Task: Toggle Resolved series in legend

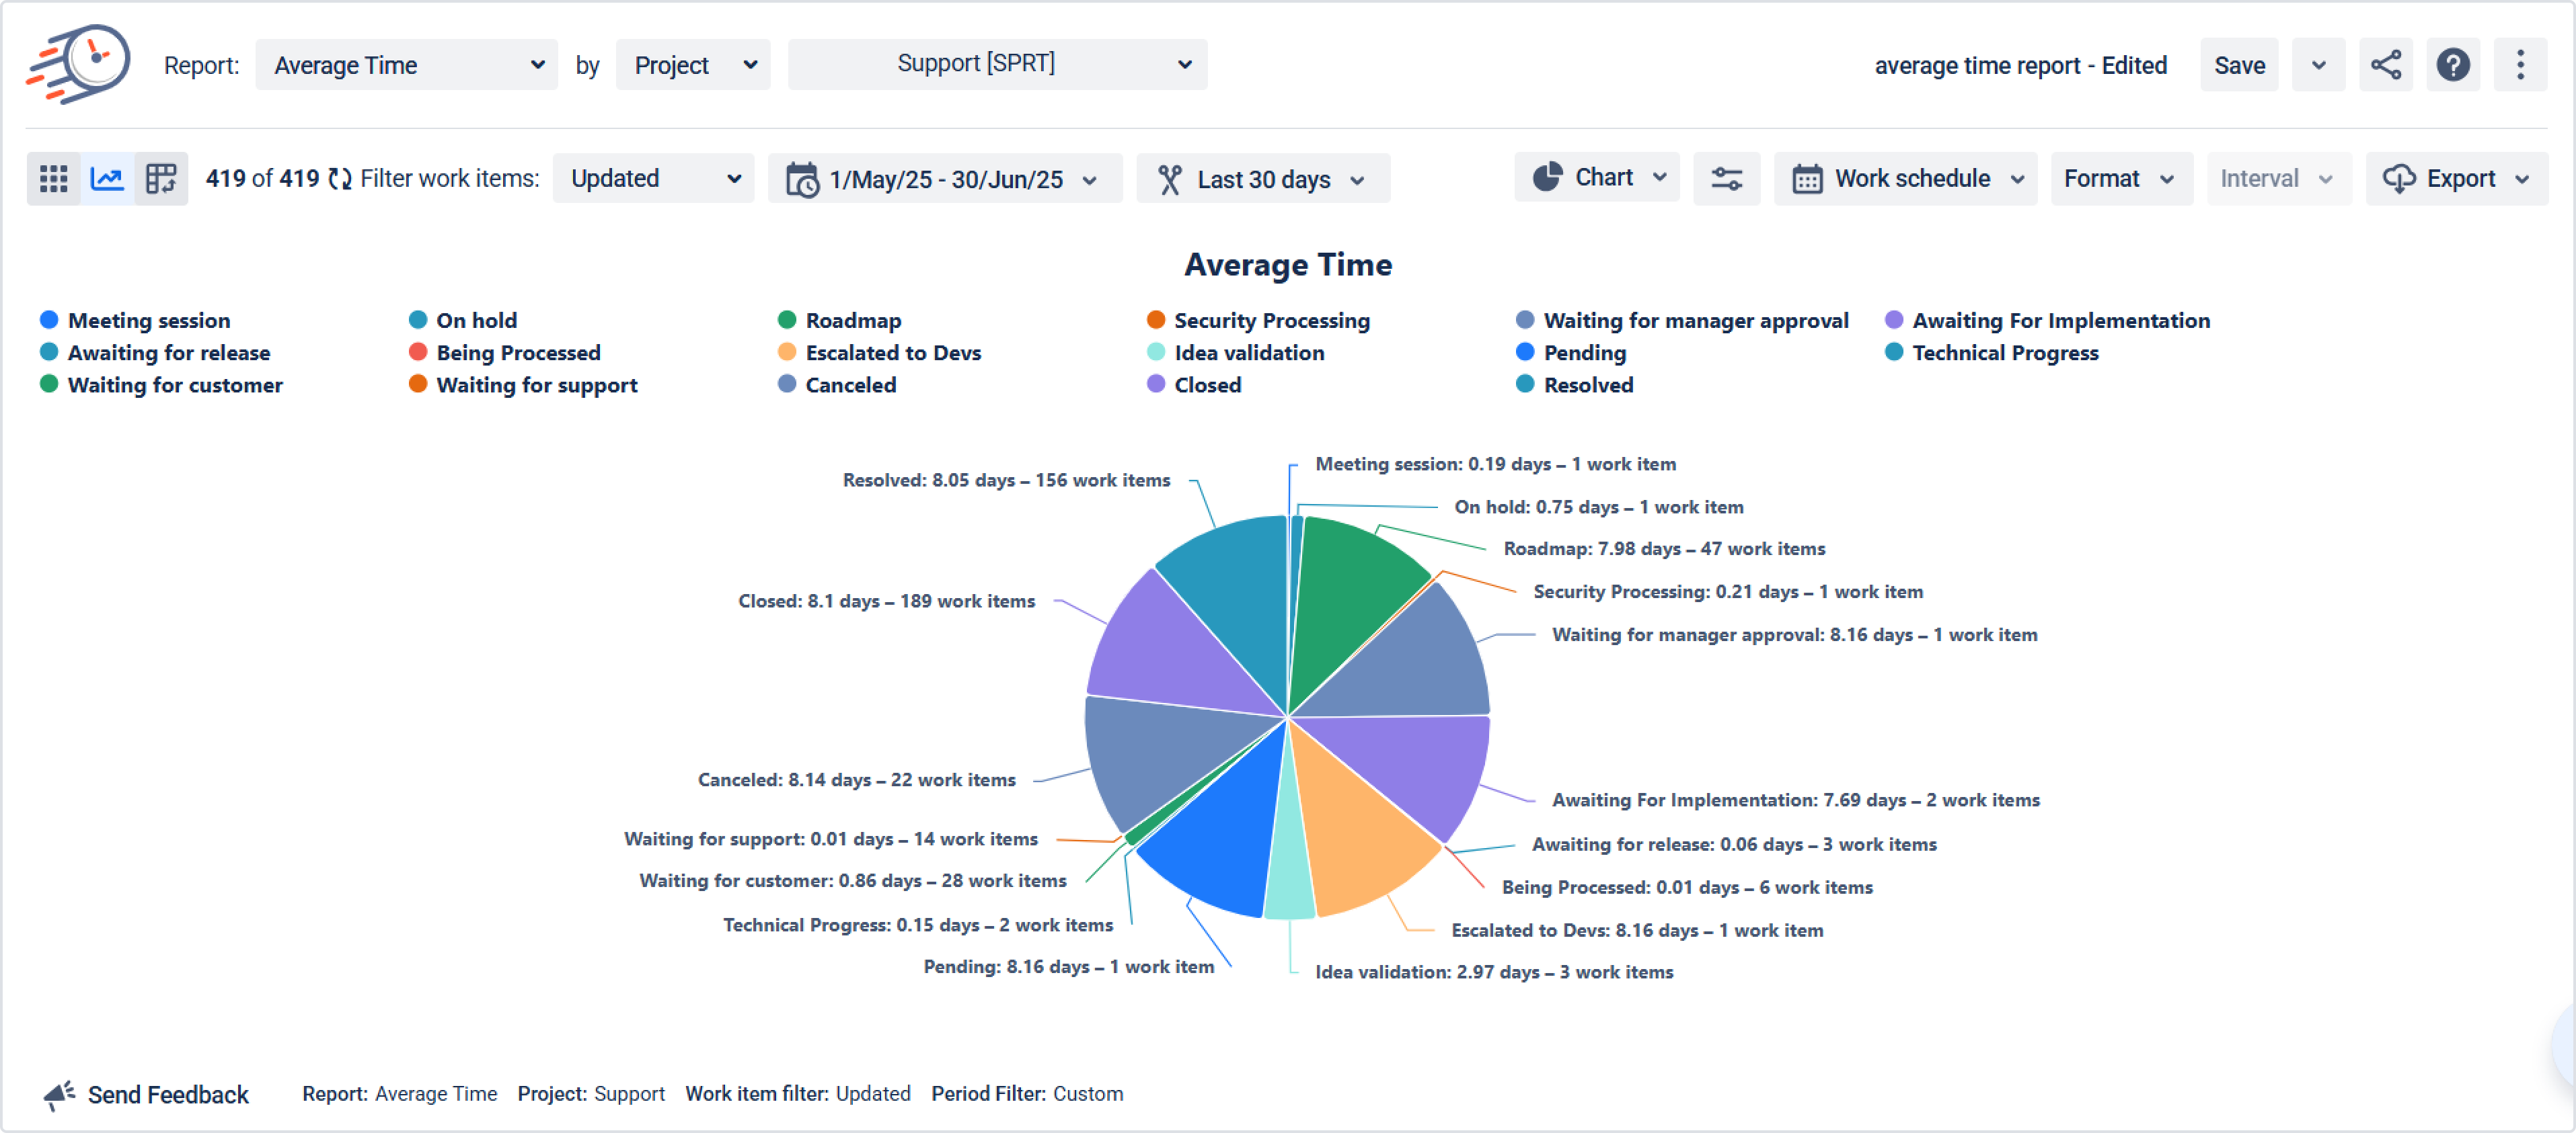Action: [x=1587, y=384]
